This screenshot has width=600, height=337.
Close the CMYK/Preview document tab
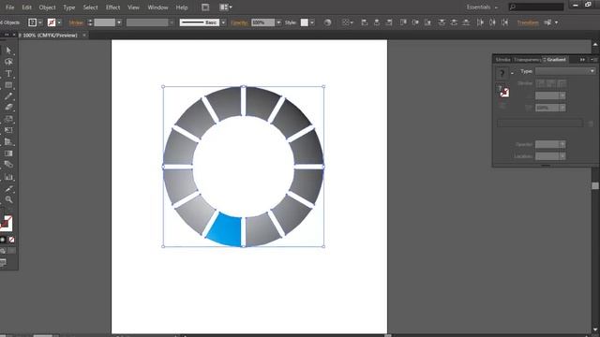[x=84, y=36]
